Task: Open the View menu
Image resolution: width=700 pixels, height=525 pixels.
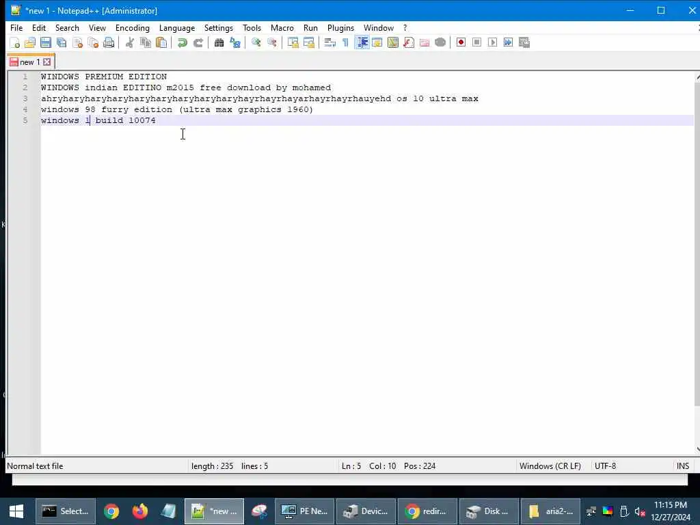Action: (97, 27)
